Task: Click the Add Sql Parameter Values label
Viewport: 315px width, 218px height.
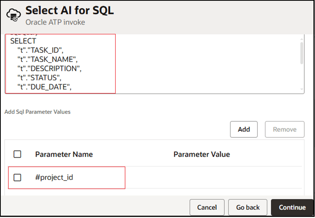Action: pyautogui.click(x=38, y=112)
